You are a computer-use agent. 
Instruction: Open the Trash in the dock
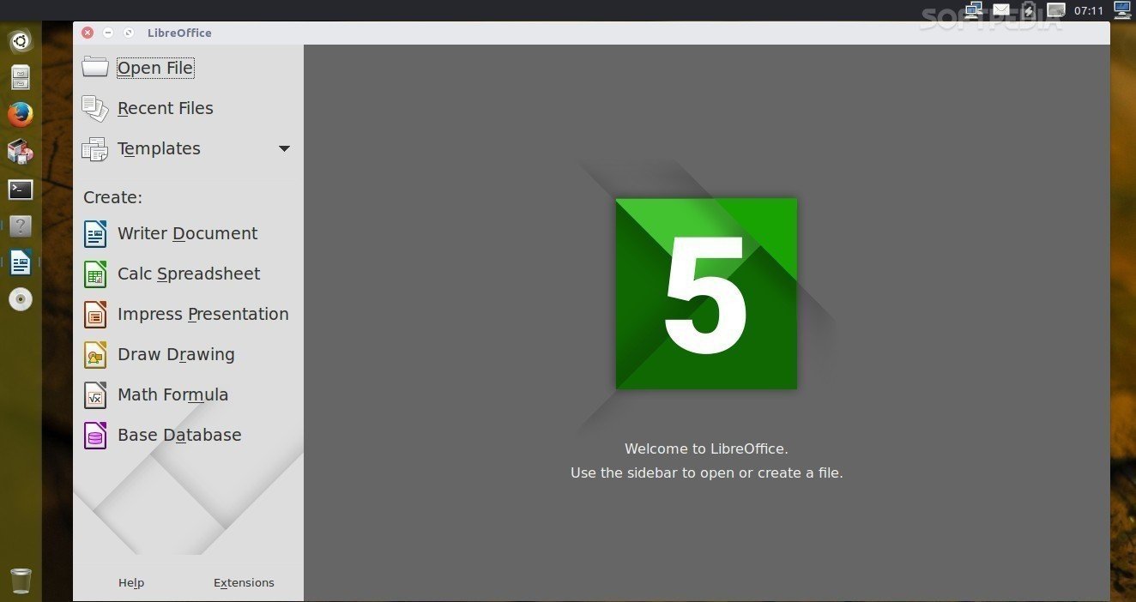[x=21, y=581]
